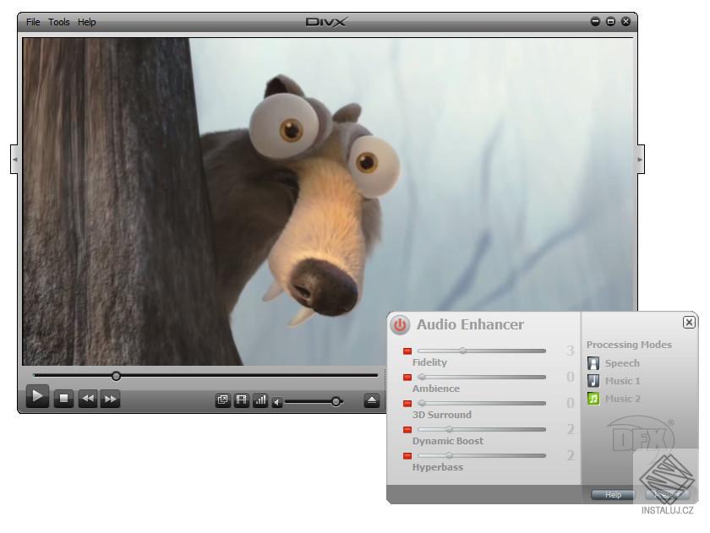Fast forward the video
The width and height of the screenshot is (710, 533).
110,399
